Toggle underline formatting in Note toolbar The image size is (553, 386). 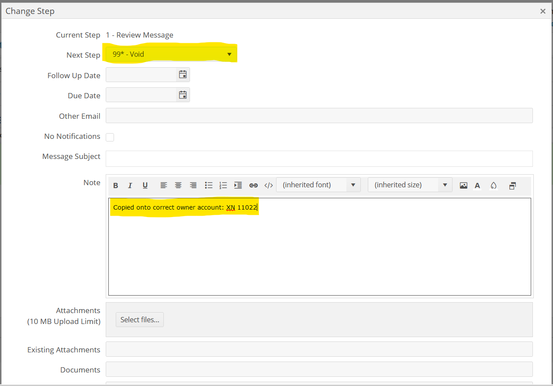[x=145, y=185]
